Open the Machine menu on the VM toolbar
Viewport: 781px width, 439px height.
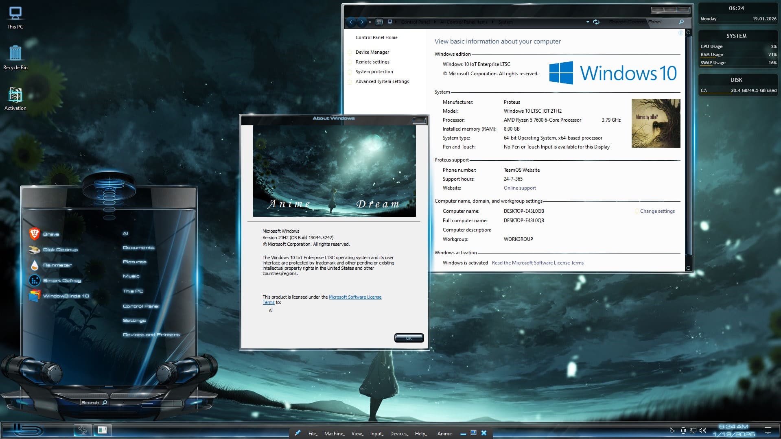tap(334, 434)
